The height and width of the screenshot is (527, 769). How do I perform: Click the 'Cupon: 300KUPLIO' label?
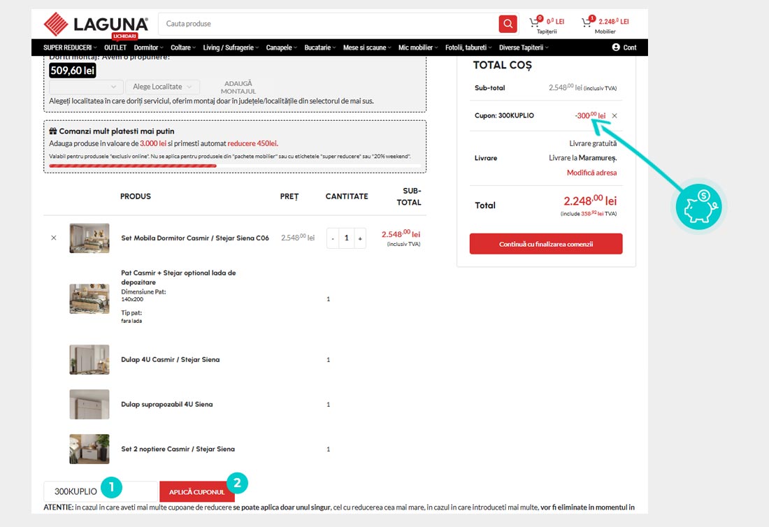coord(504,116)
